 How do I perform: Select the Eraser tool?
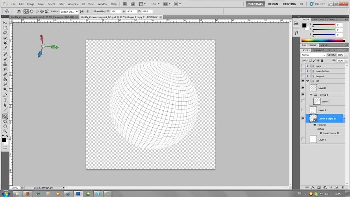click(5, 74)
